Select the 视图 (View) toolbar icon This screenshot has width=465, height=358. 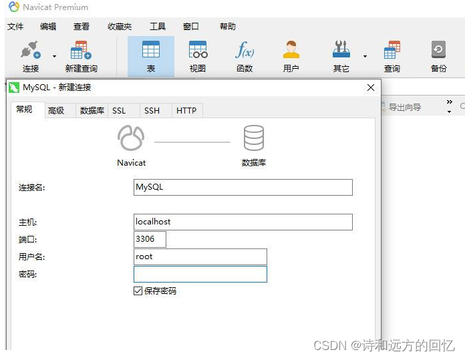[198, 49]
